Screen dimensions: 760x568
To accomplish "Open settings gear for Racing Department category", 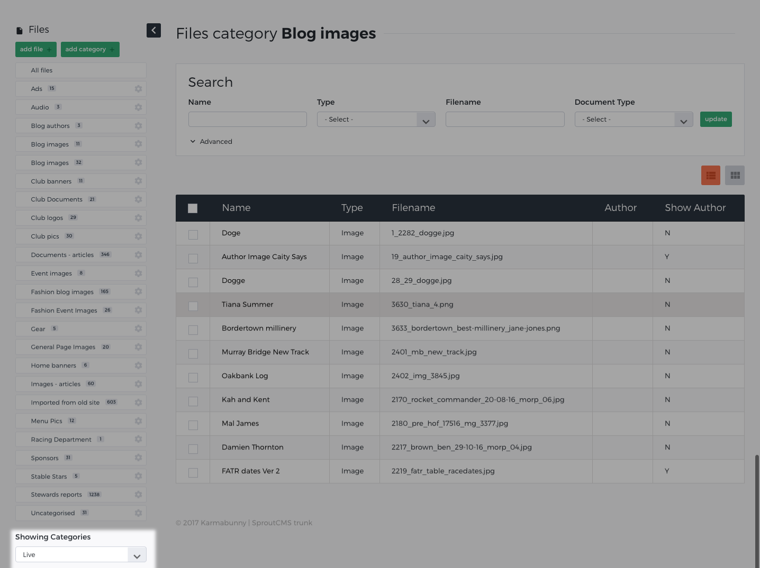I will tap(138, 439).
